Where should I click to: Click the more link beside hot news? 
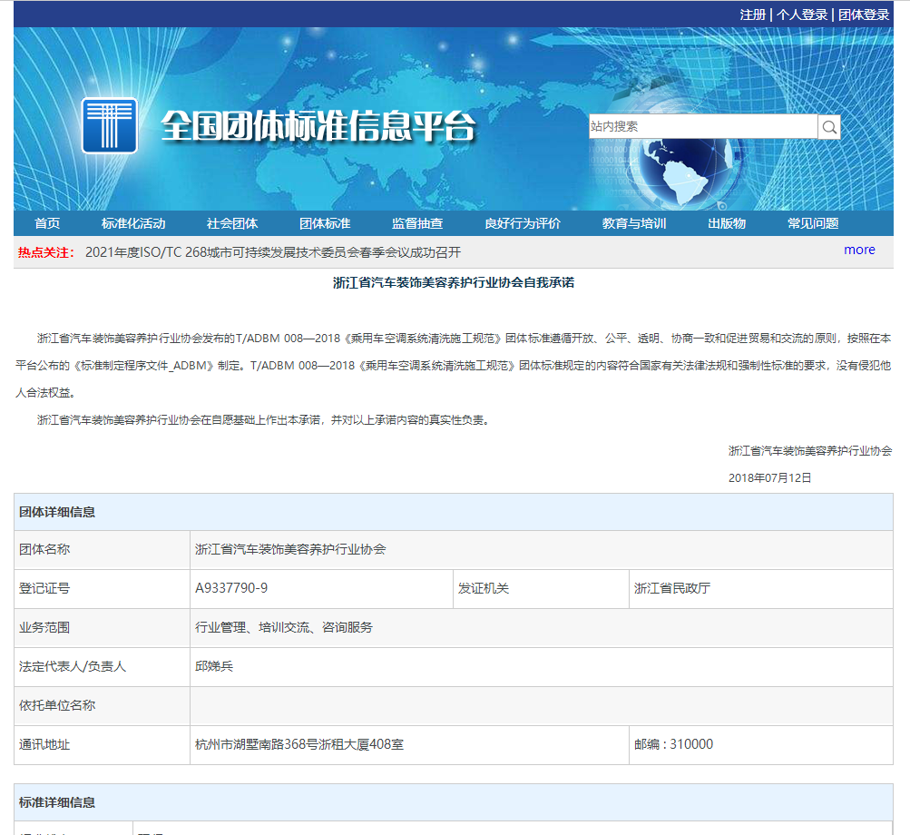click(x=858, y=250)
